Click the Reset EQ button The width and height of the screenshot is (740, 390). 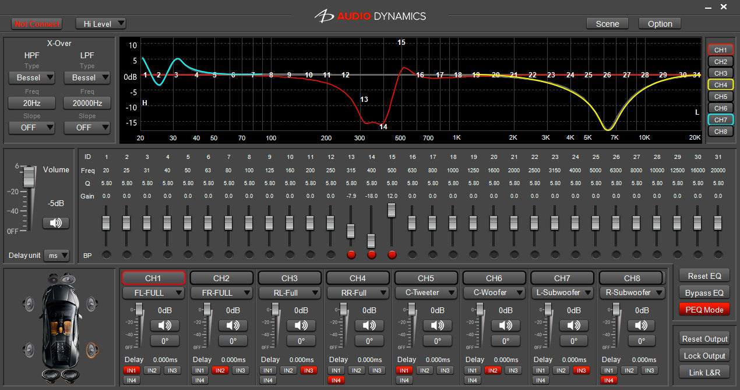704,276
